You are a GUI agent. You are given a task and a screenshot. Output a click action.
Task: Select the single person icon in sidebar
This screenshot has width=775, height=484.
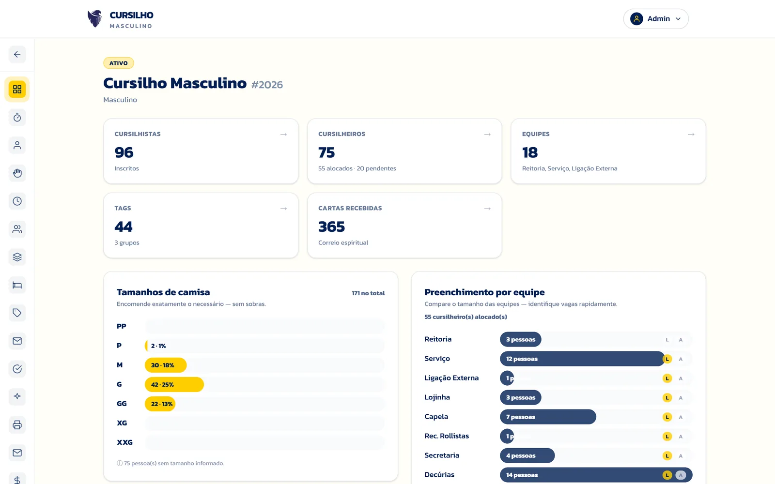(17, 145)
